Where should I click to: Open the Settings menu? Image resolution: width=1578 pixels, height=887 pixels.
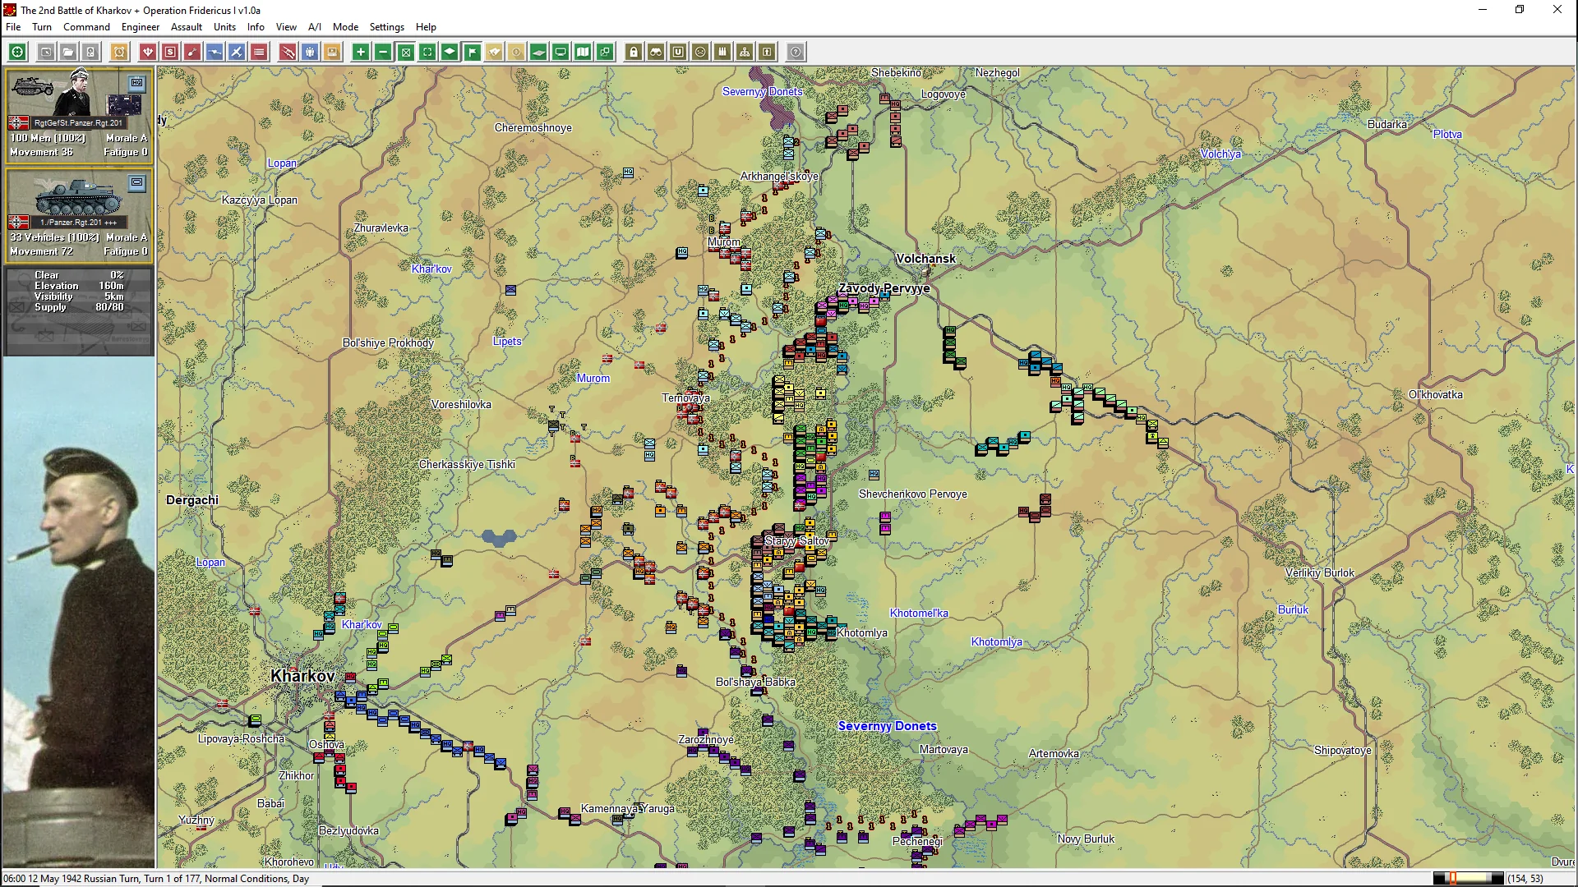386,27
